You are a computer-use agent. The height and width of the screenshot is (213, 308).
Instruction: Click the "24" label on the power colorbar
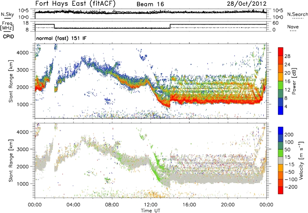(287, 65)
